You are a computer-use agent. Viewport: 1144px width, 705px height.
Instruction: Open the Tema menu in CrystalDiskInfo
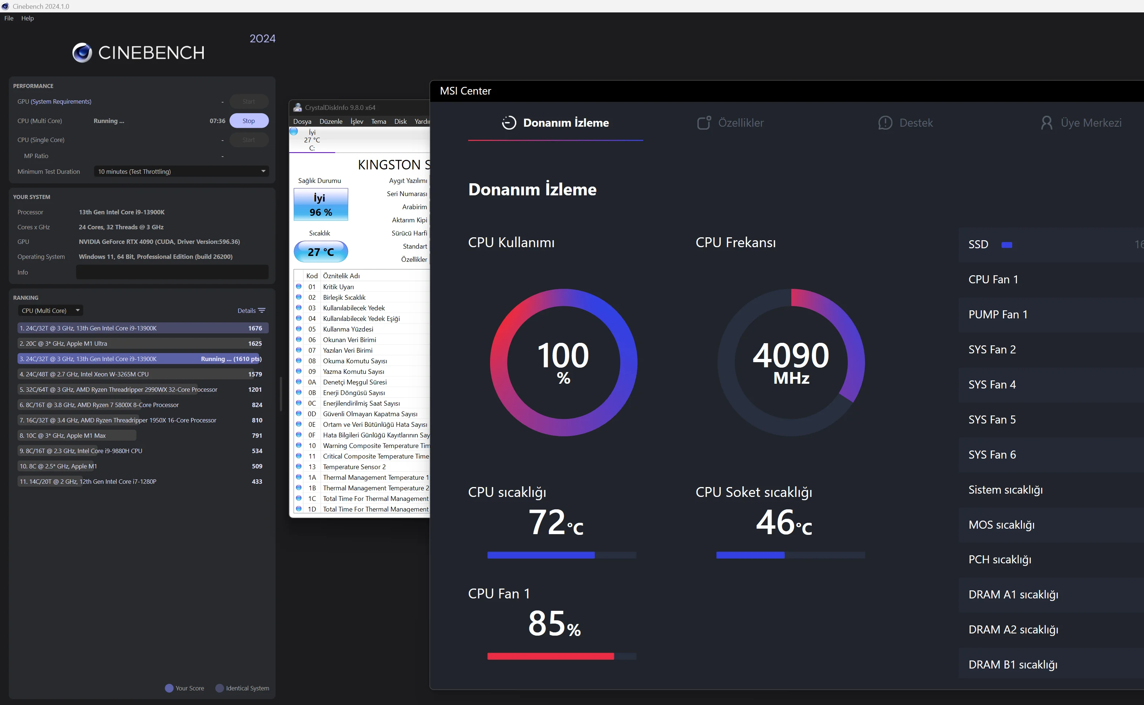(x=379, y=121)
